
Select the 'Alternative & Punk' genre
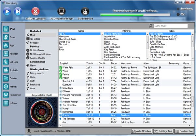pos(67,39)
